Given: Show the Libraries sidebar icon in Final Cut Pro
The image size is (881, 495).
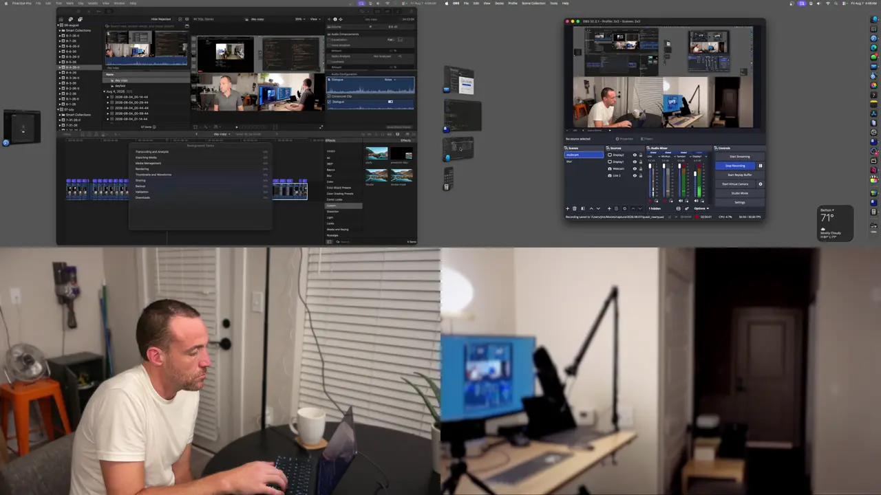Looking at the screenshot, I should 62,19.
